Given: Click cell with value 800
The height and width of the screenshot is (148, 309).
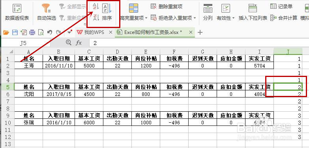Looking at the screenshot, I should coord(146,94).
